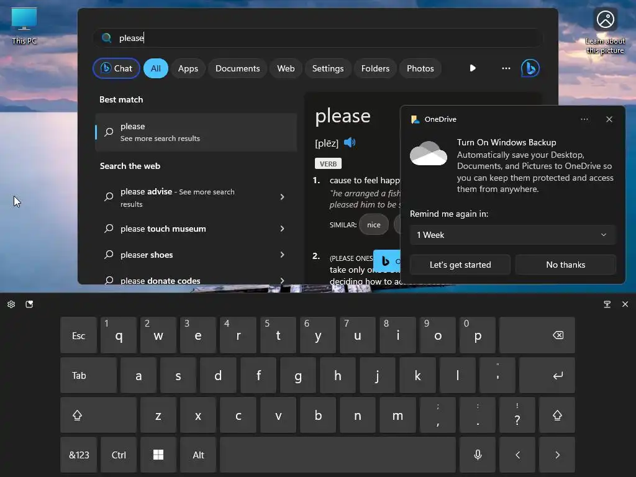Image resolution: width=636 pixels, height=477 pixels.
Task: Tap the comma key
Action: (438, 415)
